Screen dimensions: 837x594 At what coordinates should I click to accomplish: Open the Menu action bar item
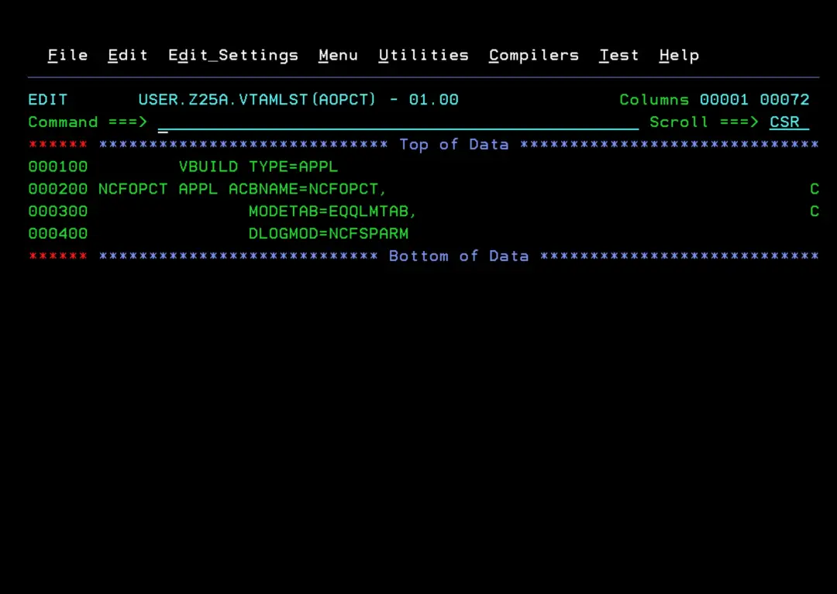click(338, 56)
